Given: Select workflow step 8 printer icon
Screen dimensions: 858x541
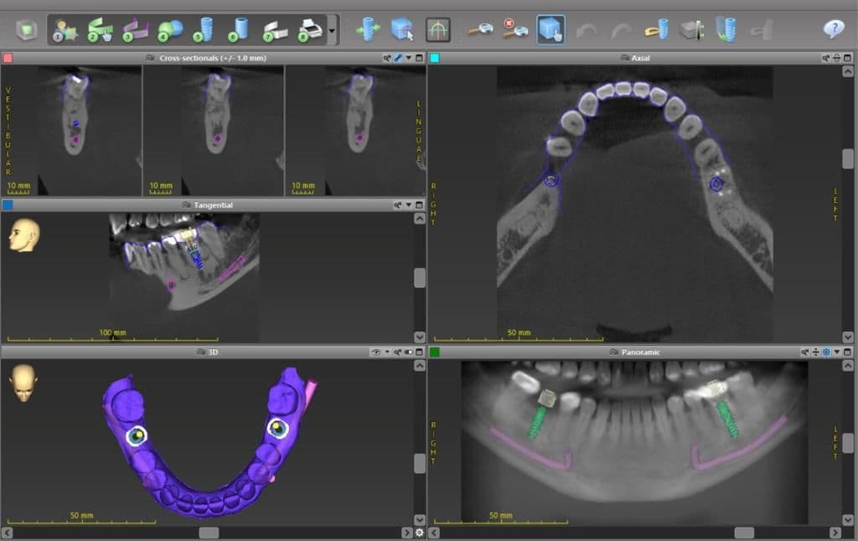Looking at the screenshot, I should [x=310, y=31].
